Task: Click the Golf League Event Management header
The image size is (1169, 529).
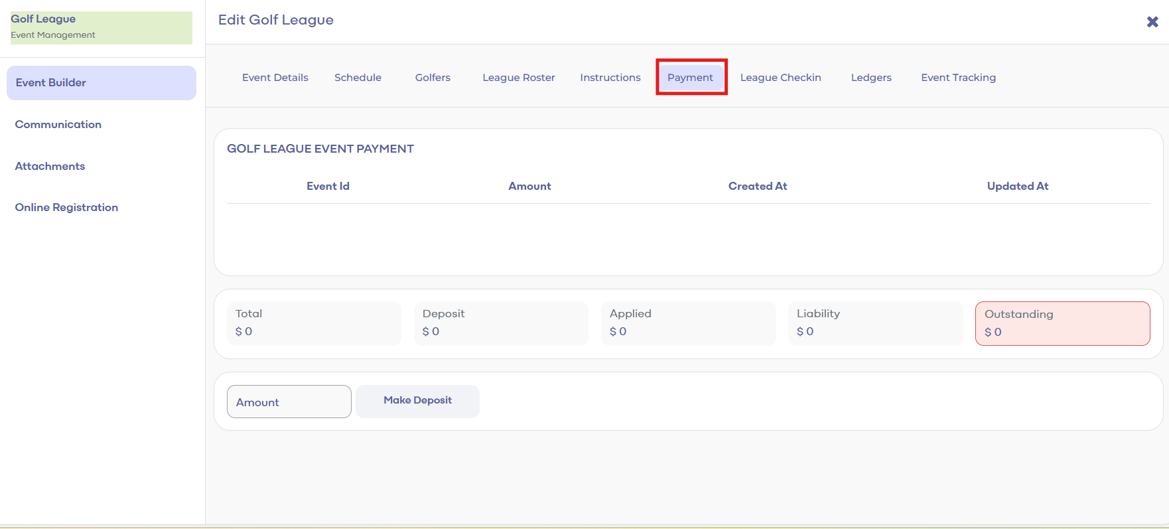Action: point(101,27)
